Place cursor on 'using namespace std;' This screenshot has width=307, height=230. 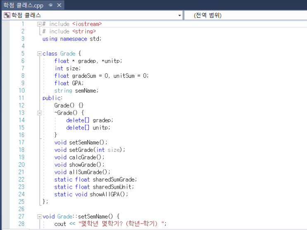72,39
